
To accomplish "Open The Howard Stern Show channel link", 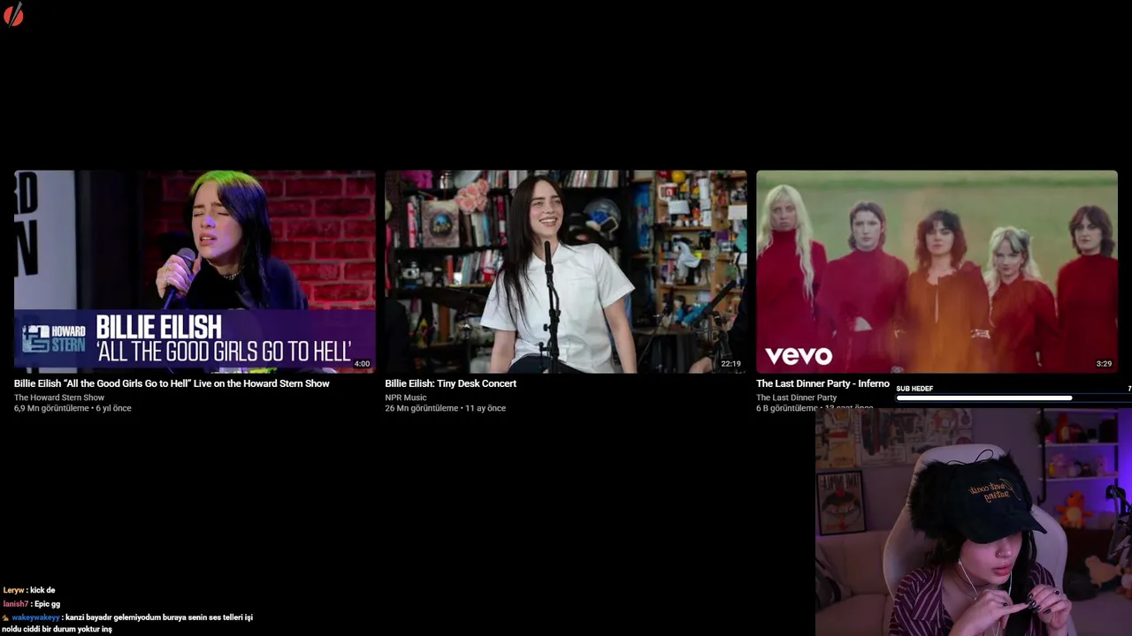I will [59, 397].
